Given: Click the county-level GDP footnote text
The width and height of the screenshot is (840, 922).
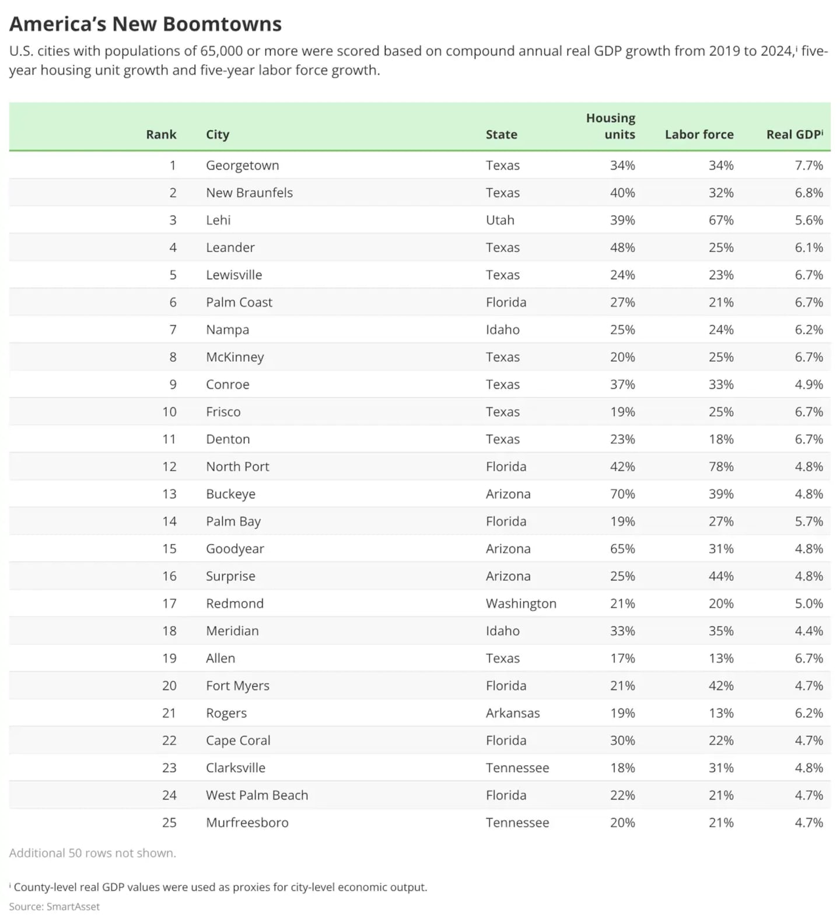Looking at the screenshot, I should [219, 887].
